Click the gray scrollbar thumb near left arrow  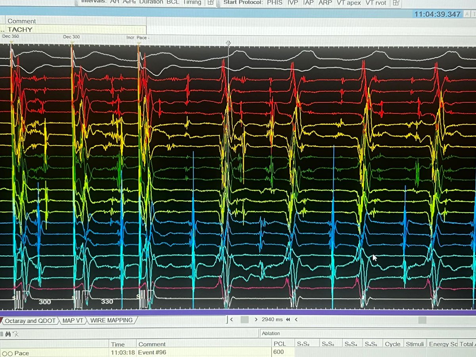(245, 320)
